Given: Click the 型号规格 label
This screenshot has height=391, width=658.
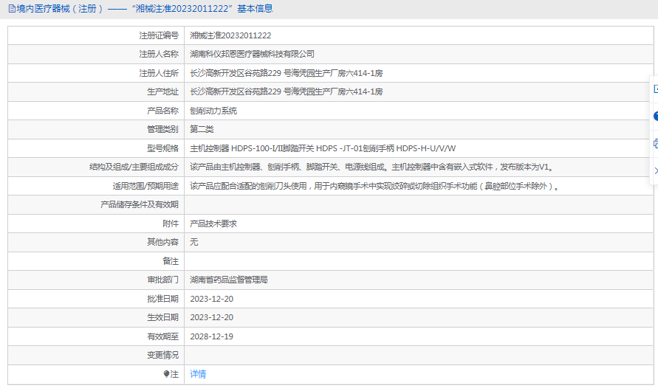Looking at the screenshot, I should [x=162, y=148].
